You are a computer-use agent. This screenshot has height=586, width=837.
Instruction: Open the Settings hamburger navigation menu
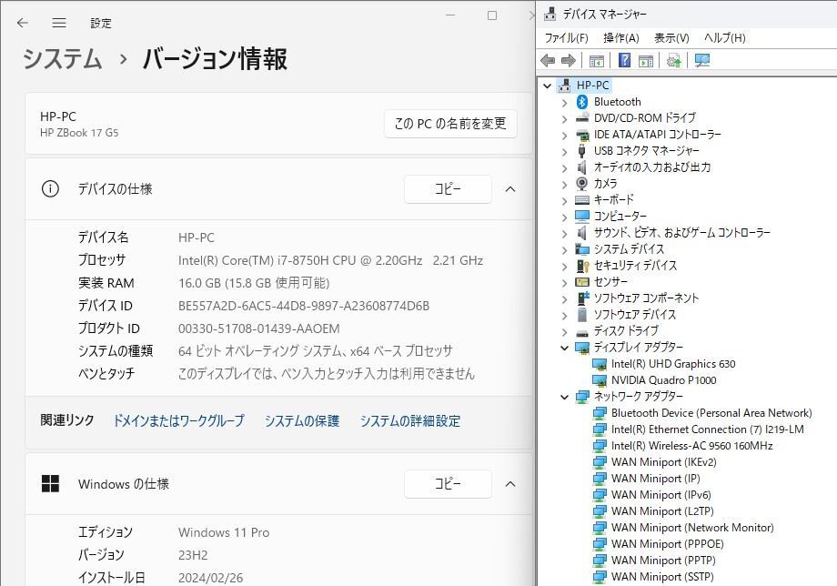click(x=59, y=23)
